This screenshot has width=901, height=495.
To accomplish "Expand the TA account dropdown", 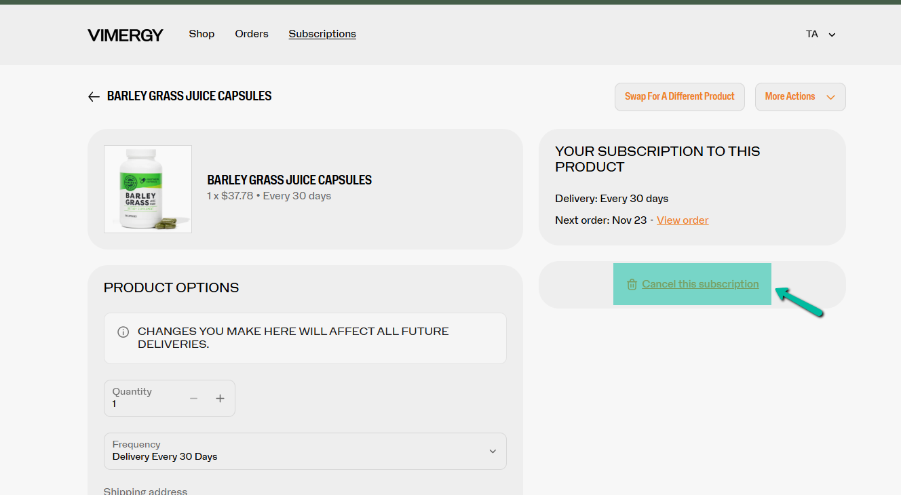I will pos(820,35).
